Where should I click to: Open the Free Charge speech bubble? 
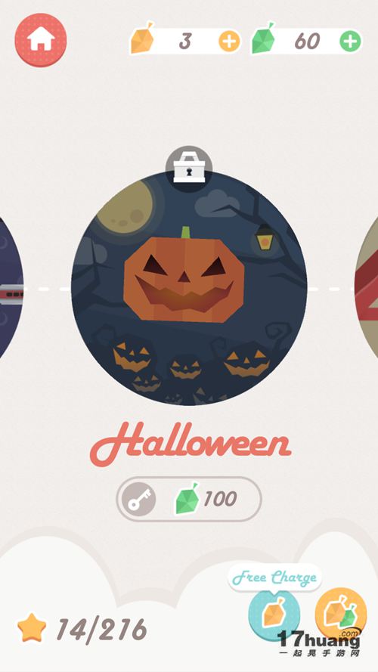click(274, 578)
